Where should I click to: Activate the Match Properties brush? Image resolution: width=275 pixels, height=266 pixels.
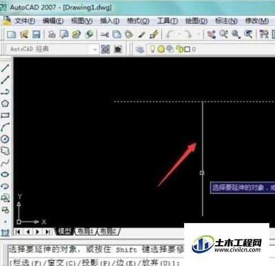coord(142,35)
